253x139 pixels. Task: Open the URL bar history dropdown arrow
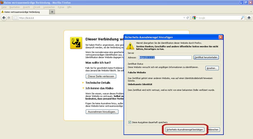point(184,18)
